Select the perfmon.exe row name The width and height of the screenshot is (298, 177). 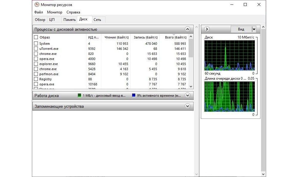point(49,74)
